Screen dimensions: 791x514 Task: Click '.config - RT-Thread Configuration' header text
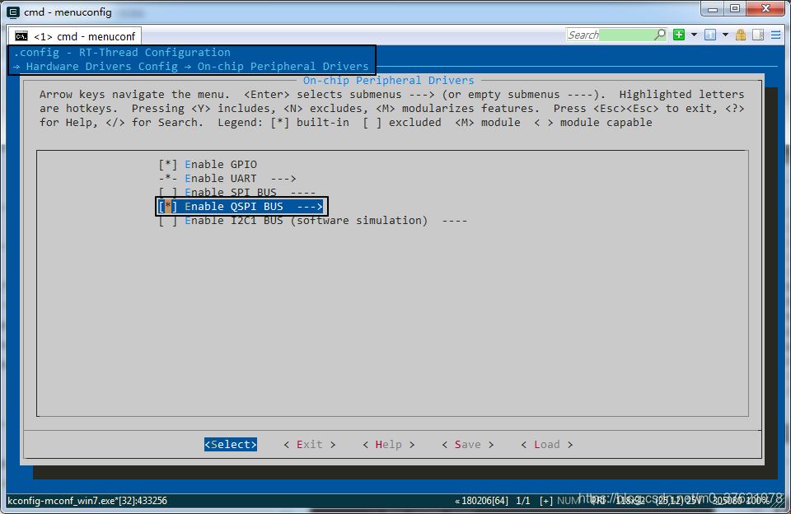122,53
